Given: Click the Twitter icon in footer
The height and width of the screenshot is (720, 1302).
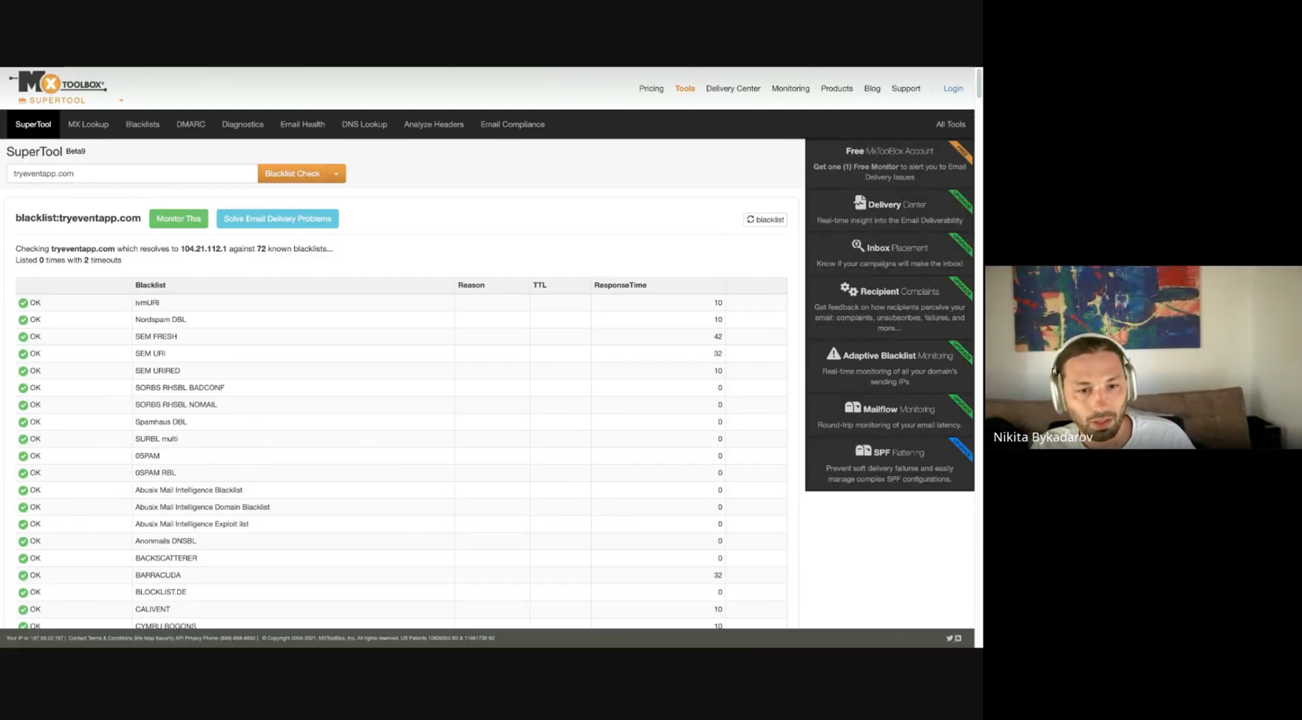Looking at the screenshot, I should click(x=949, y=638).
